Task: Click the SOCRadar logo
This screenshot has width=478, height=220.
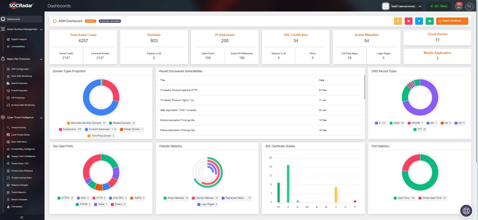Action: (21, 5)
